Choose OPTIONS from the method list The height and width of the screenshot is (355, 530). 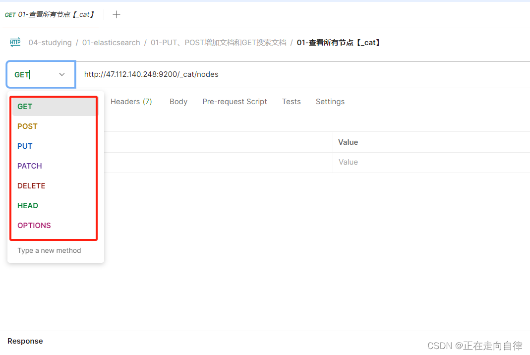(34, 225)
